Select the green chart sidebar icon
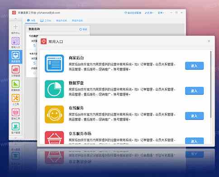Viewport: 219px width, 177px height. [x=15, y=84]
